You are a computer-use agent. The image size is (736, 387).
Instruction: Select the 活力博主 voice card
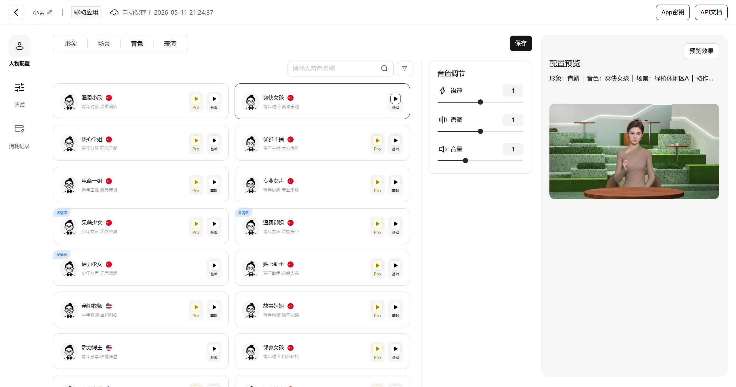tap(141, 351)
